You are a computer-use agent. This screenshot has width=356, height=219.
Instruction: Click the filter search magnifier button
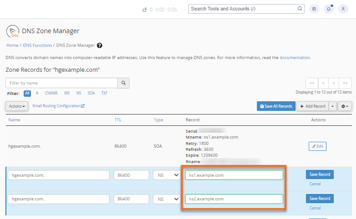pos(124,83)
